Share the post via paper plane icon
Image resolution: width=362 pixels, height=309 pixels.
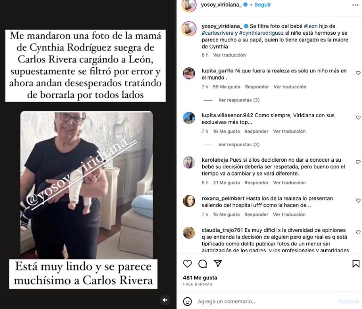coord(218,263)
